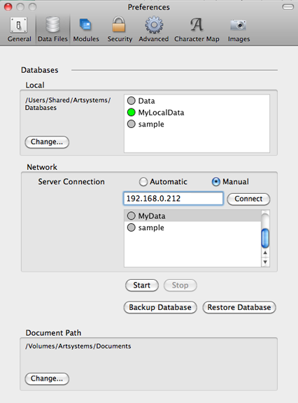Click the network list scrollbar down arrow

tap(265, 262)
